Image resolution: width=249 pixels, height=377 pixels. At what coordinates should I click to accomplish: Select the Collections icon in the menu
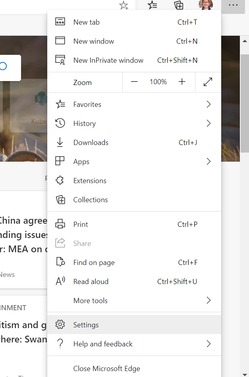(60, 199)
